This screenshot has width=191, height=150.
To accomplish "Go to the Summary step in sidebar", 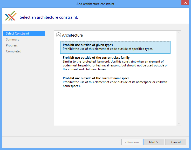I will [13, 39].
